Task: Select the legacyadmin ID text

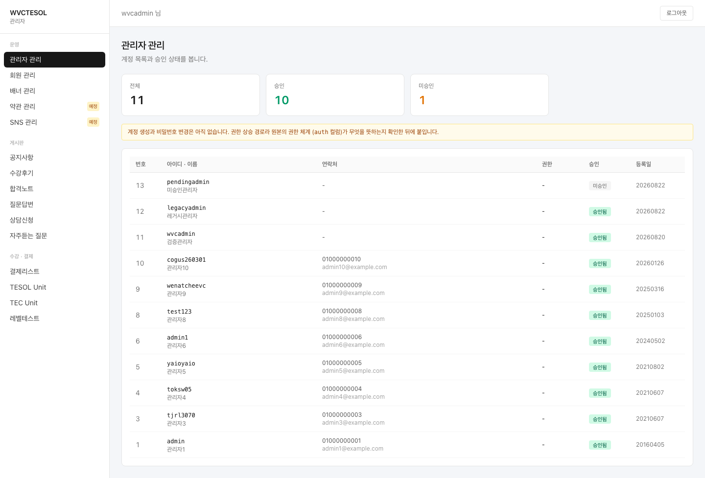Action: (x=187, y=208)
